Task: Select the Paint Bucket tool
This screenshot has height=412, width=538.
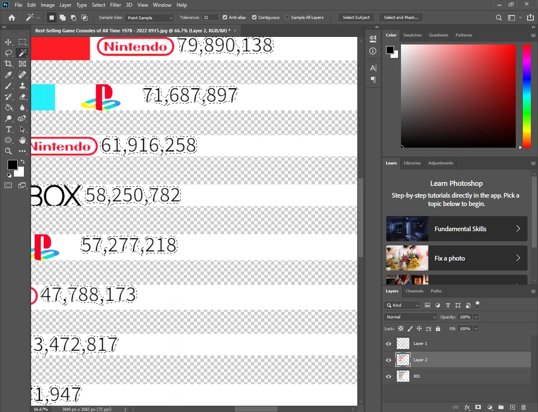Action: pyautogui.click(x=8, y=107)
